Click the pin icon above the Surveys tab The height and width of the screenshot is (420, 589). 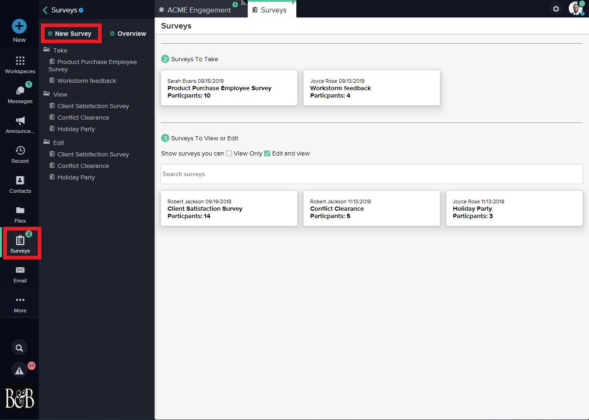coord(293,2)
